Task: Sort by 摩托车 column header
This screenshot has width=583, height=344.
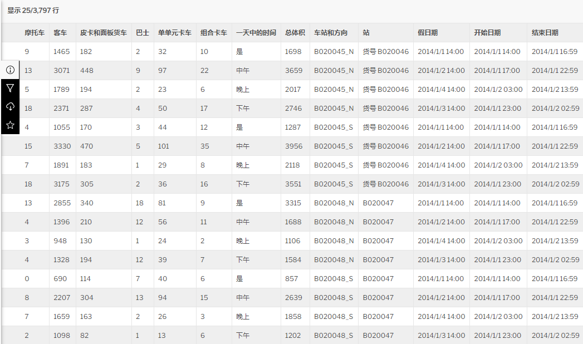Action: click(x=35, y=33)
